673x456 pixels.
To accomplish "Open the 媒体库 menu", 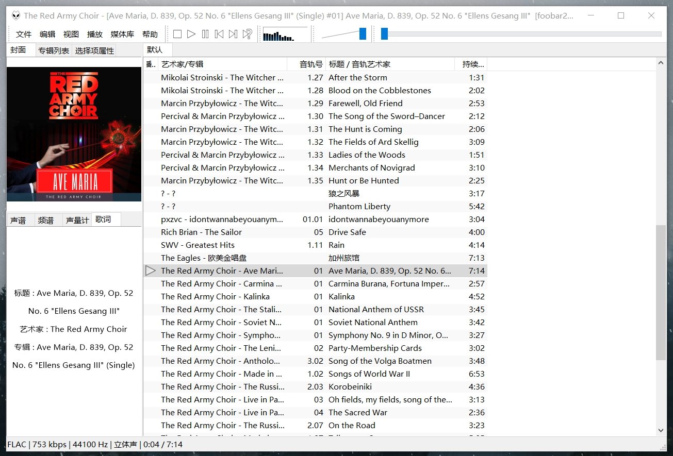I will [x=122, y=35].
